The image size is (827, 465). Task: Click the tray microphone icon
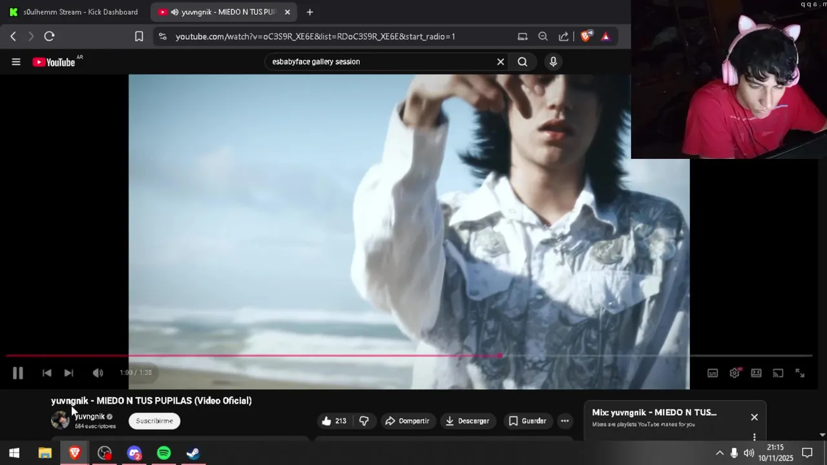(734, 453)
